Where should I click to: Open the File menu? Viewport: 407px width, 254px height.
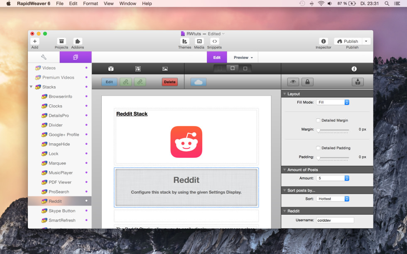tap(60, 4)
